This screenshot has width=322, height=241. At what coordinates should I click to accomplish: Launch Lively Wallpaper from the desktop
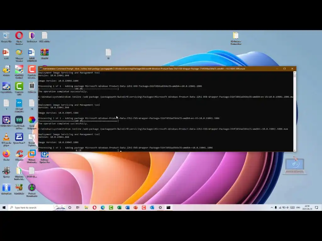click(x=32, y=123)
